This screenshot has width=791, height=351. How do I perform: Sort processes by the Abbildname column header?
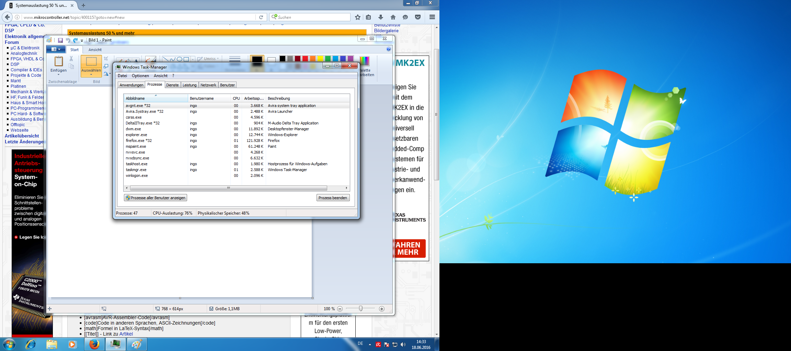point(156,98)
